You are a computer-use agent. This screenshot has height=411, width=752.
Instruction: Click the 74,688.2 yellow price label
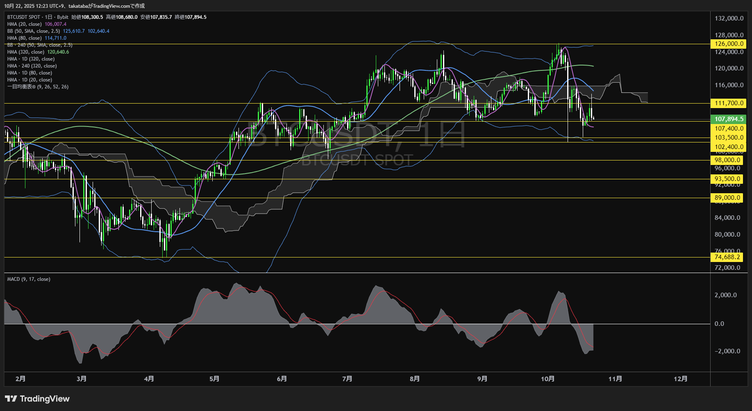(x=727, y=257)
